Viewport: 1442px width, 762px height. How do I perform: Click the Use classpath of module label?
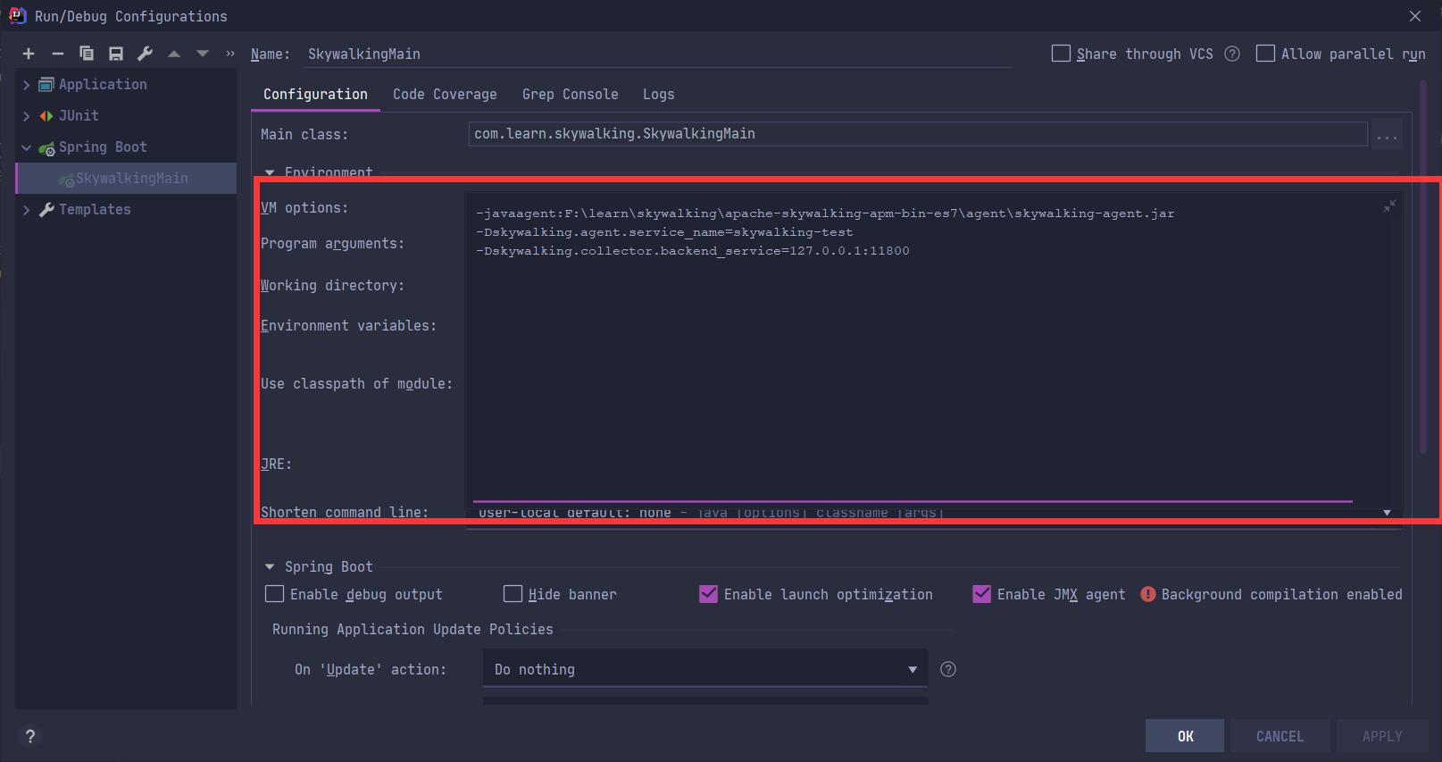click(x=356, y=384)
